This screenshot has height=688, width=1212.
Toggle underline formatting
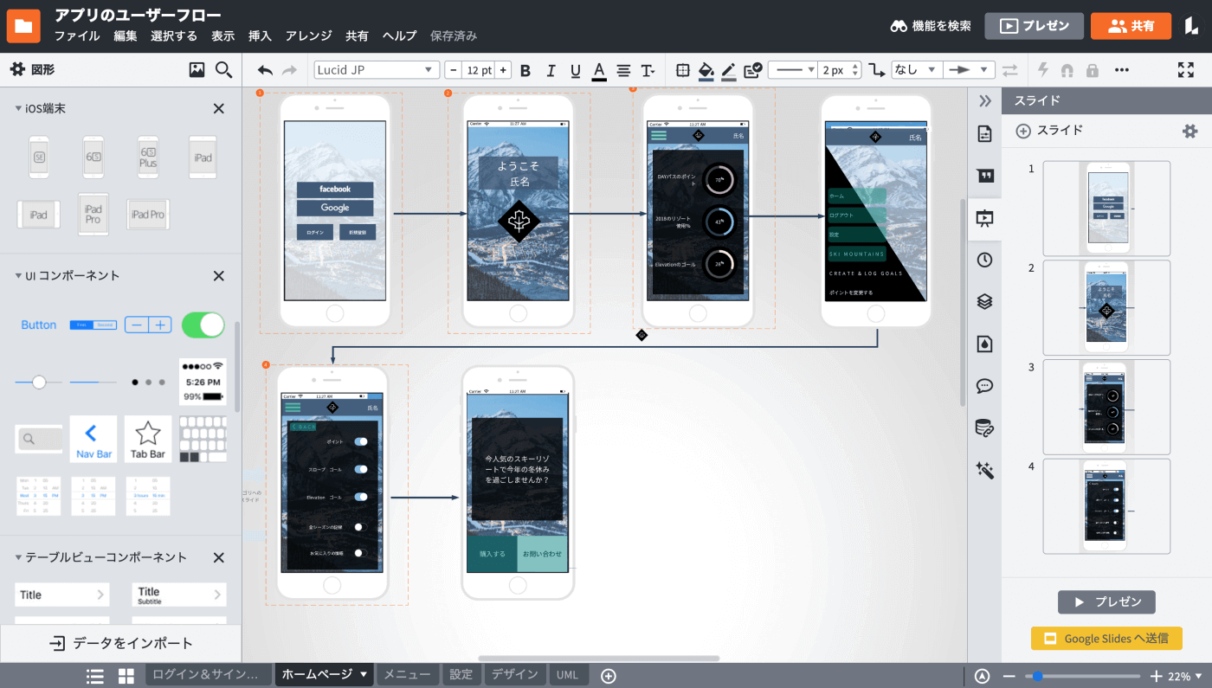click(576, 70)
